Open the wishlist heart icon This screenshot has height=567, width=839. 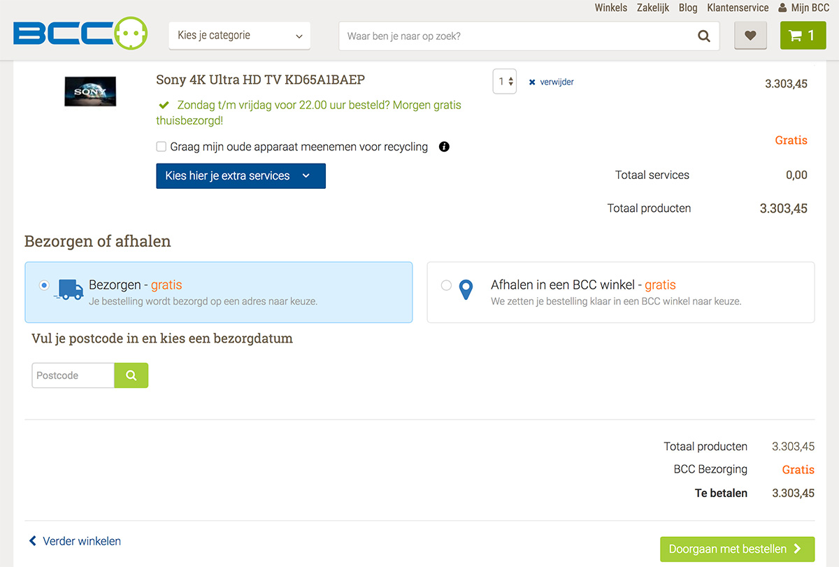click(x=750, y=36)
